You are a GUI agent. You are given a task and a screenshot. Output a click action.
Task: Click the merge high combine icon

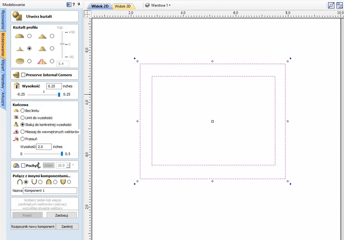(x=49, y=182)
